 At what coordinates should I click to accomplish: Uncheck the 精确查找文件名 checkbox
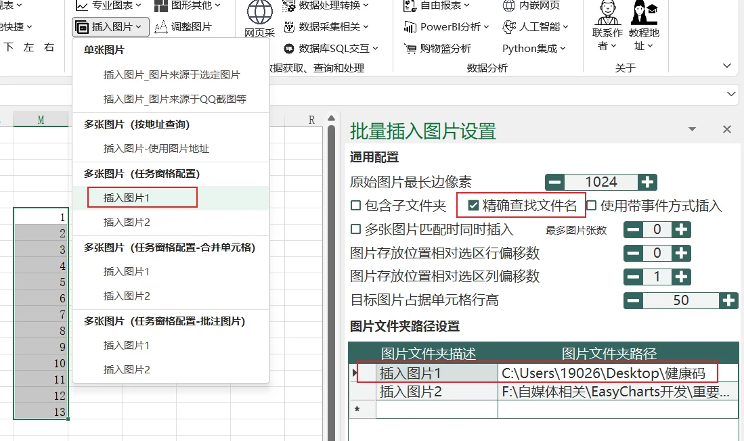[473, 206]
